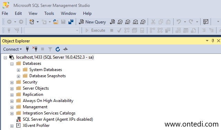
Task: Open the Window menu
Action: pyautogui.click(x=68, y=13)
